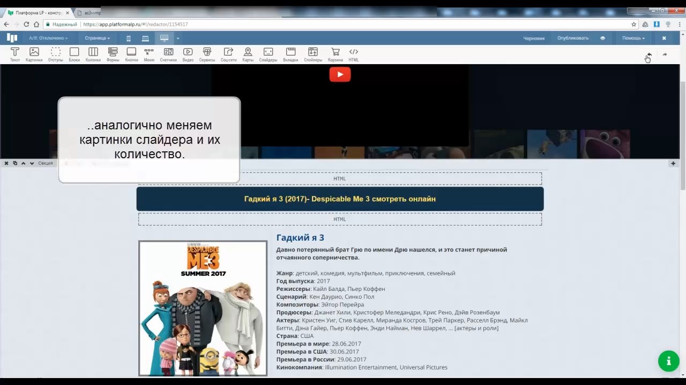This screenshot has width=686, height=385.
Task: Open the A/B: Отключено dropdown
Action: click(48, 38)
